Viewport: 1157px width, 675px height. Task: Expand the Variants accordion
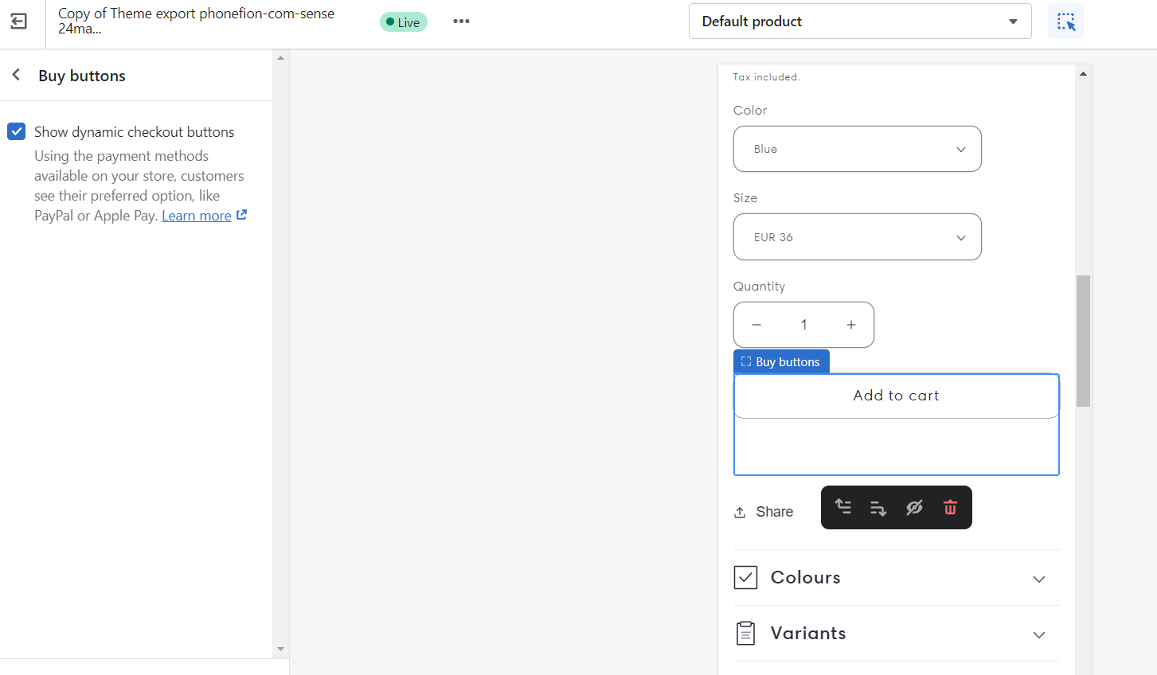pos(896,634)
